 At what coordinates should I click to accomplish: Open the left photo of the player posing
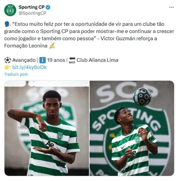(47, 128)
